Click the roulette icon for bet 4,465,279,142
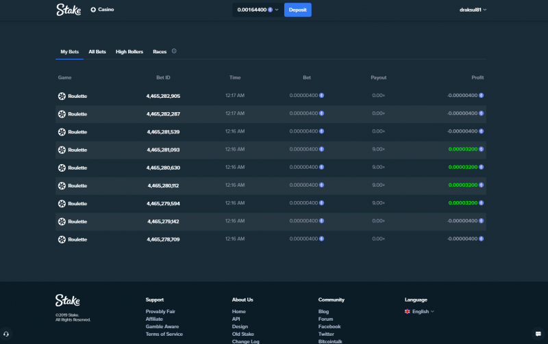 62,222
